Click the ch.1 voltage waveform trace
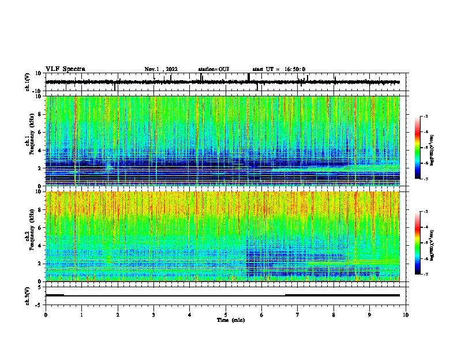This screenshot has width=457, height=353. (x=223, y=82)
